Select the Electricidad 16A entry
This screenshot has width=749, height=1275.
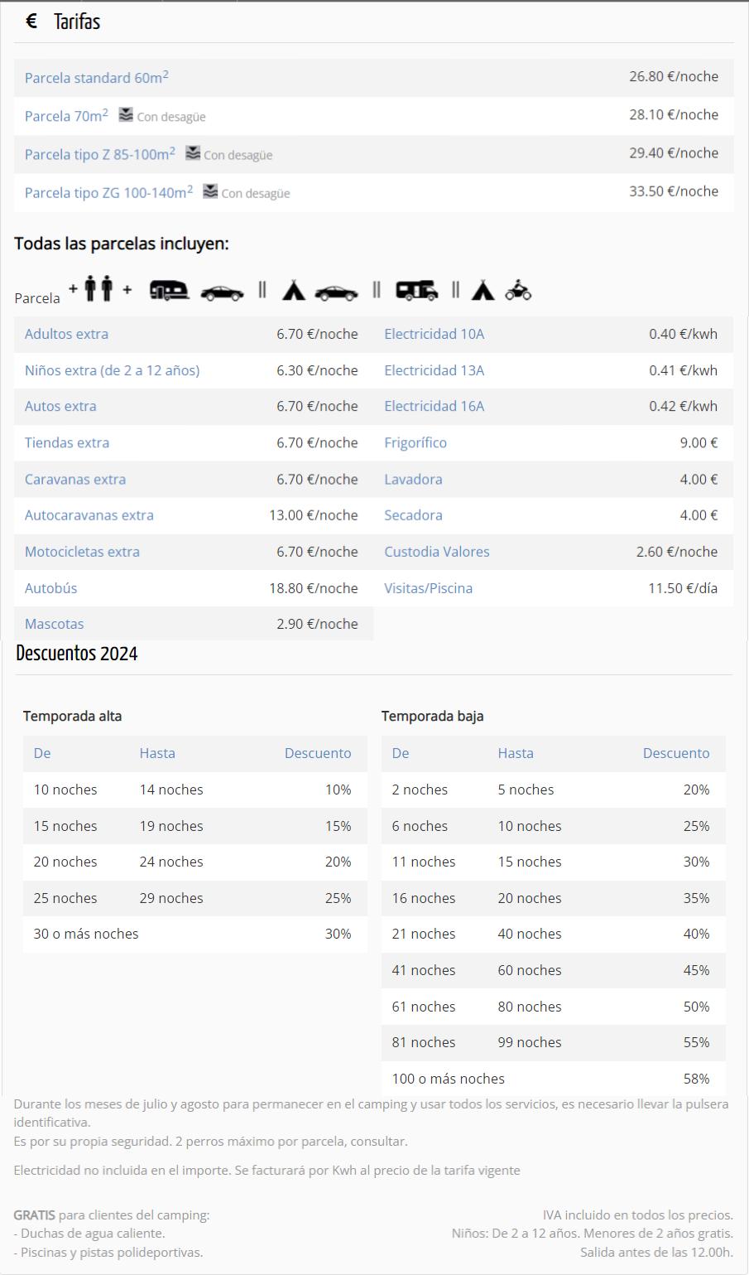434,406
